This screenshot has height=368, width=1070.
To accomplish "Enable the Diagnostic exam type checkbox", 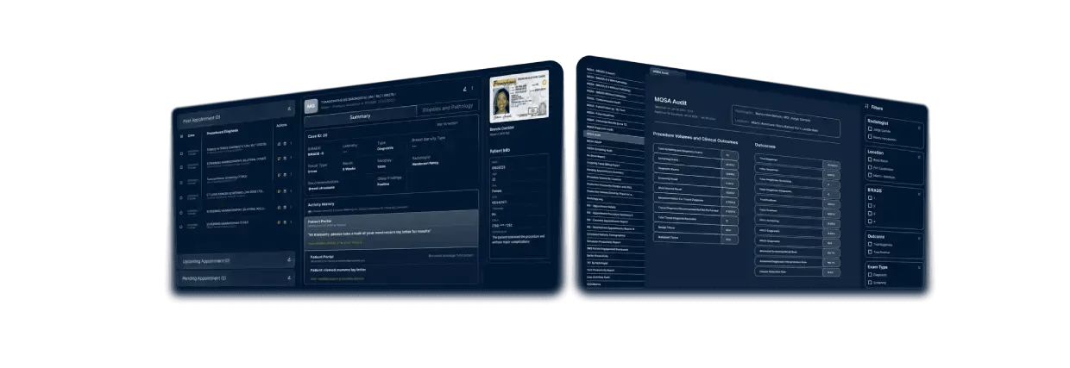I will pyautogui.click(x=869, y=275).
